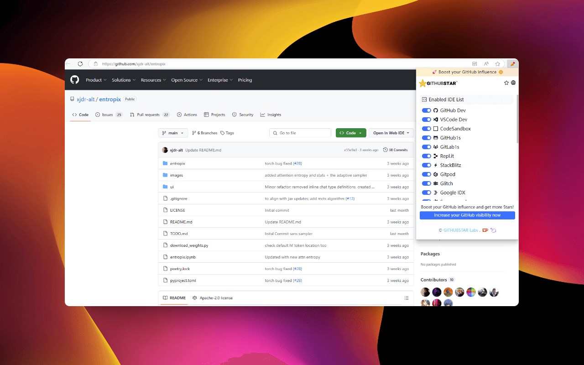The image size is (584, 365).
Task: Click the star icon in GITHUBSTAR popup header
Action: [x=506, y=83]
